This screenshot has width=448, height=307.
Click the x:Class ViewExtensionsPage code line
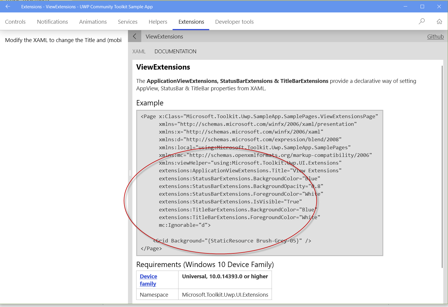(259, 116)
